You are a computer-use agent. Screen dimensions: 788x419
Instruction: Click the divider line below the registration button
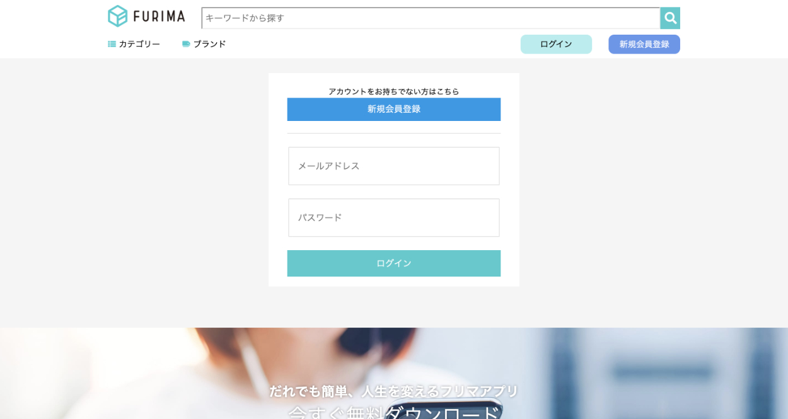(x=394, y=134)
